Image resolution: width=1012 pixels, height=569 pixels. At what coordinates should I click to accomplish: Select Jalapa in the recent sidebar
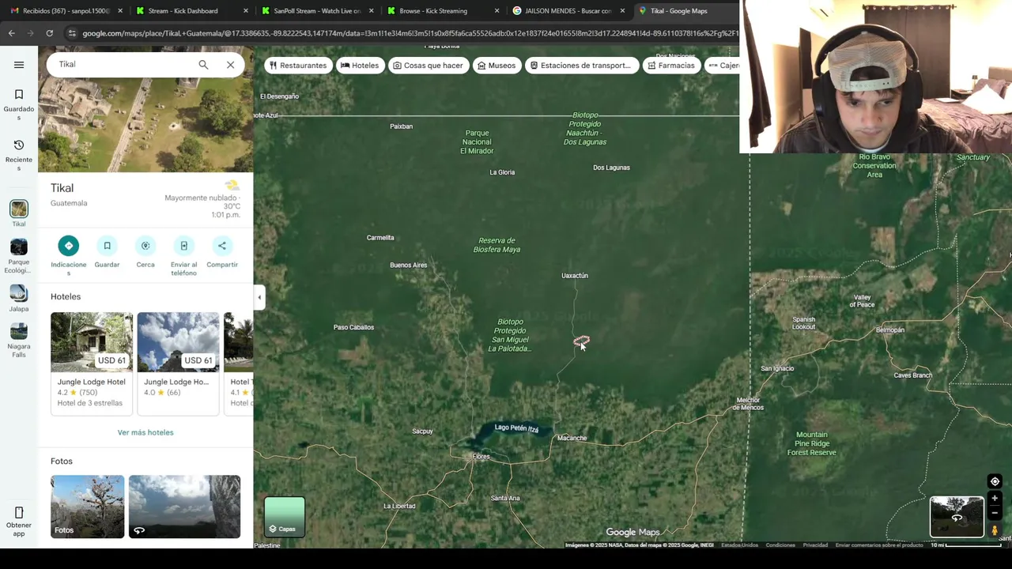pos(19,298)
